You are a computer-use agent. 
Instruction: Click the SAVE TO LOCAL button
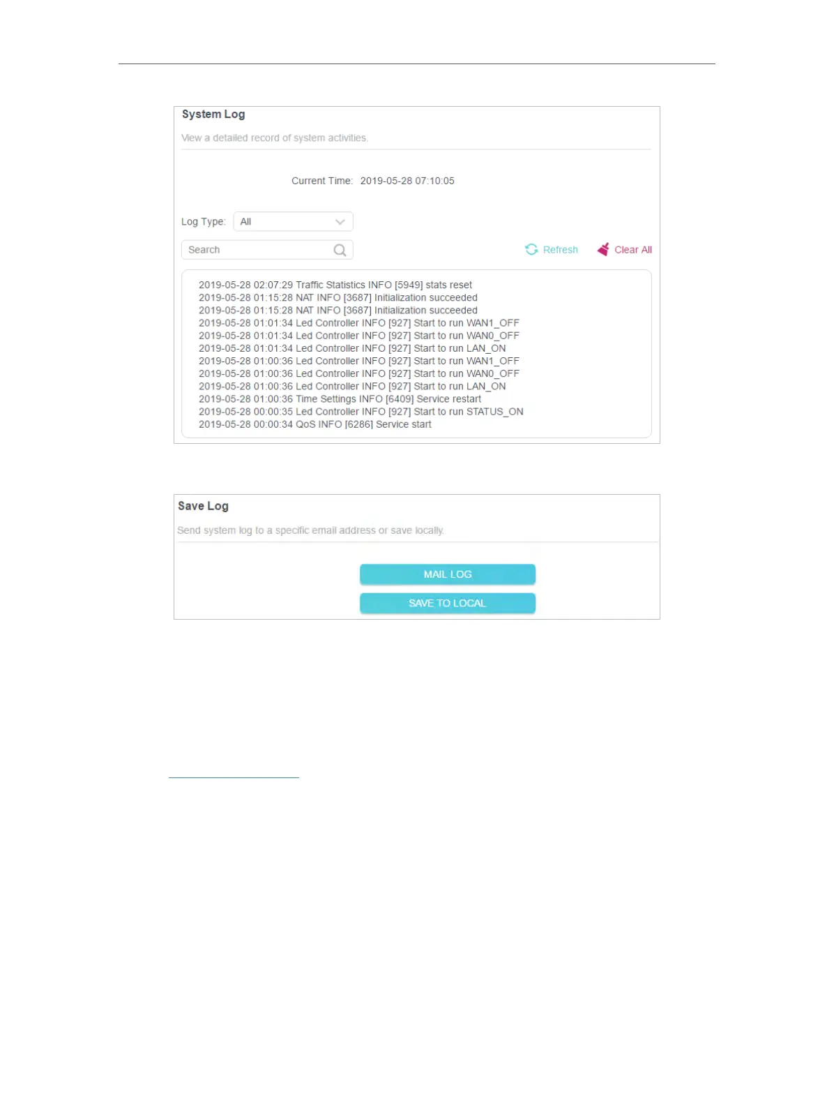(x=448, y=603)
